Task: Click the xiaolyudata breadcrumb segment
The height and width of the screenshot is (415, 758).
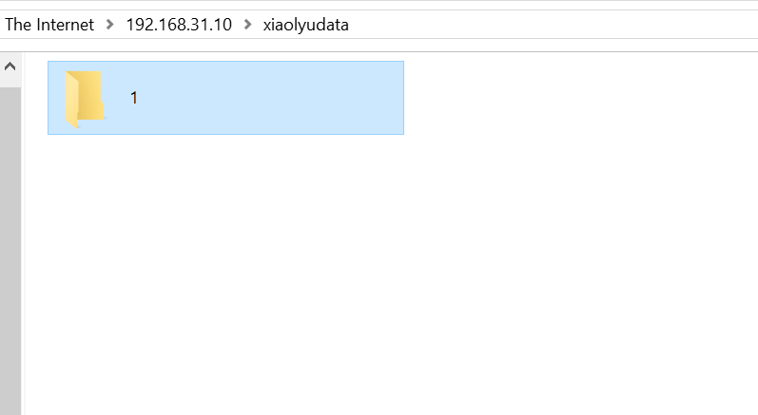Action: pos(305,24)
